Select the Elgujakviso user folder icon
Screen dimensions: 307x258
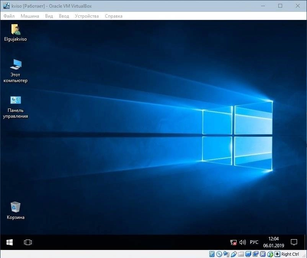[15, 33]
